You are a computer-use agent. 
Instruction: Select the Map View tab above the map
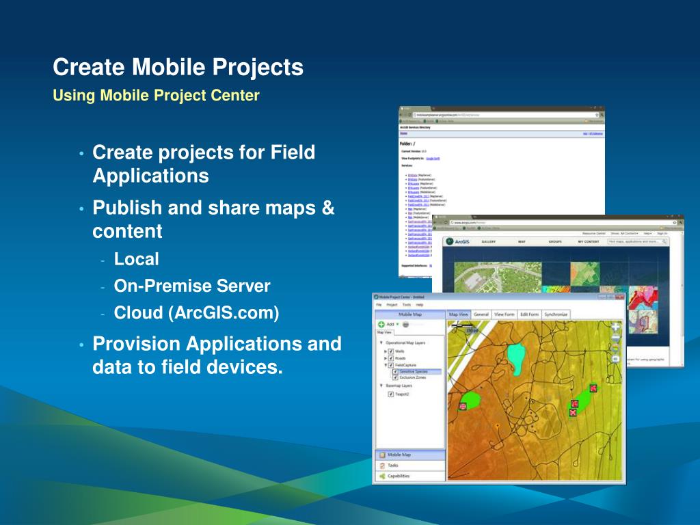point(459,314)
